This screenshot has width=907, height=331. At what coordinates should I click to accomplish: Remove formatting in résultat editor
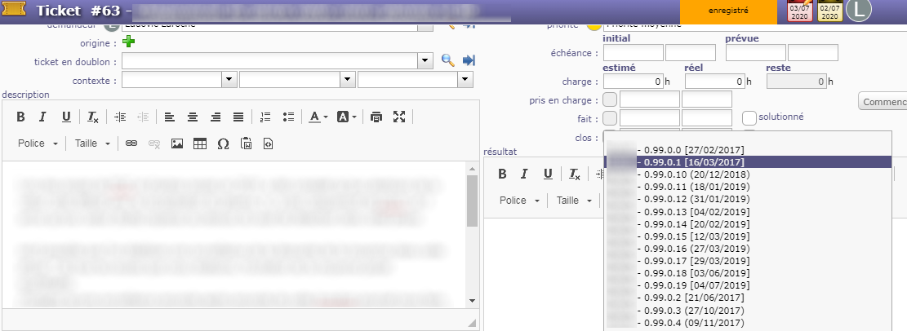click(x=575, y=174)
